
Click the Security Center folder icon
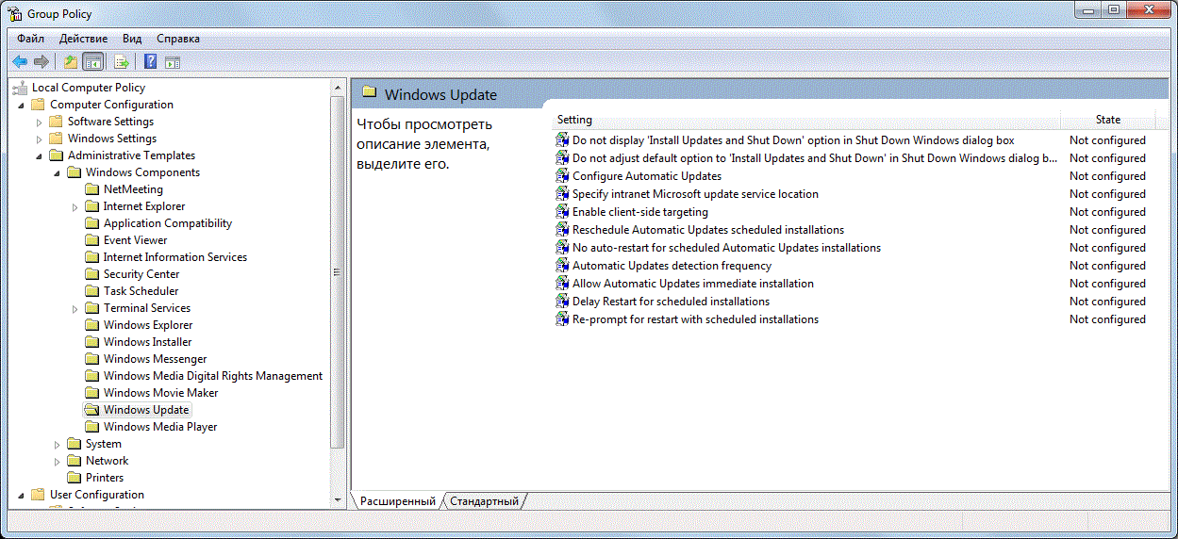click(x=91, y=274)
